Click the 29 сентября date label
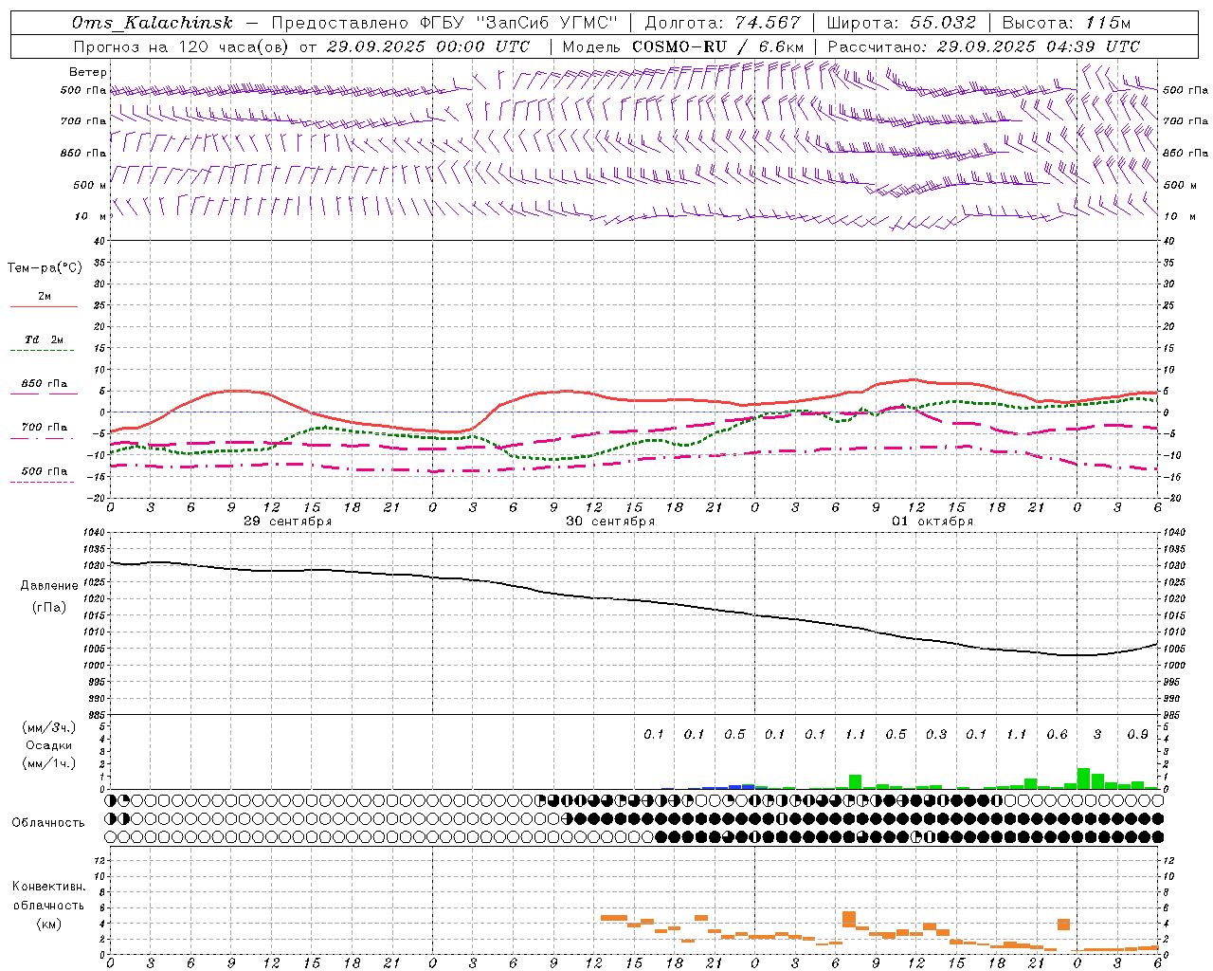This screenshot has width=1213, height=971. click(287, 522)
